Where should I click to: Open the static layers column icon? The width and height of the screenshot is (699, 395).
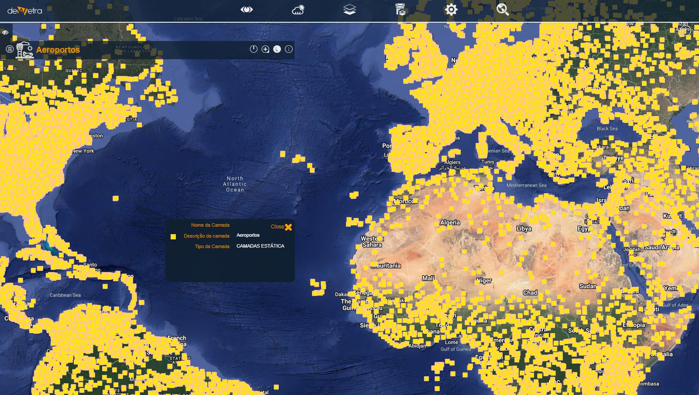pyautogui.click(x=400, y=10)
